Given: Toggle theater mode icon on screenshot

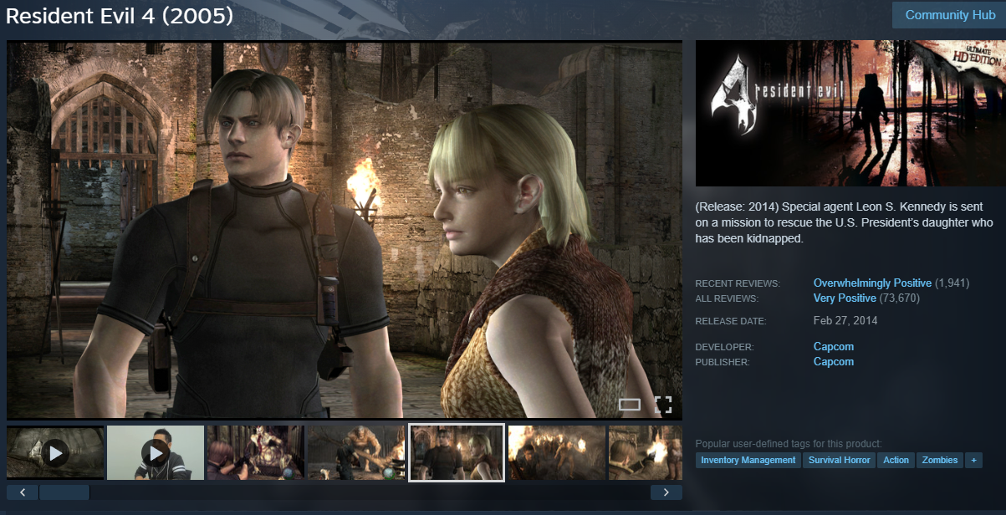Looking at the screenshot, I should [x=630, y=405].
